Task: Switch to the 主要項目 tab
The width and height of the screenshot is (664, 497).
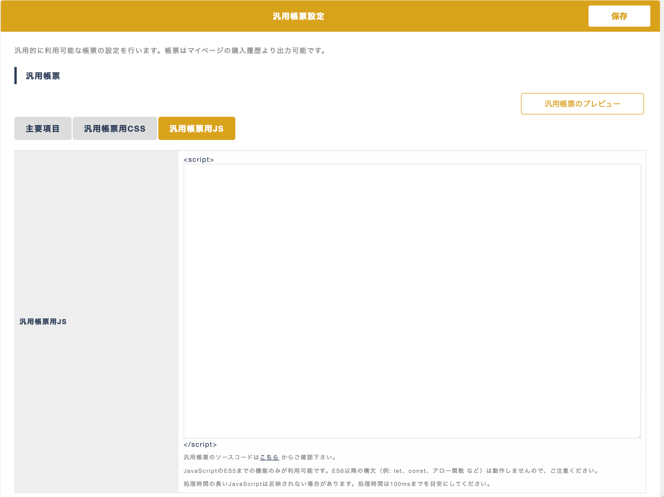Action: [43, 128]
